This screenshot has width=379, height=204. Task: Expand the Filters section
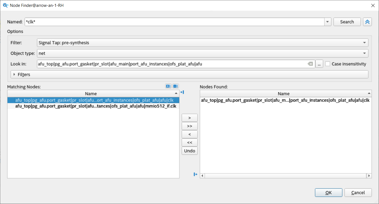click(14, 74)
